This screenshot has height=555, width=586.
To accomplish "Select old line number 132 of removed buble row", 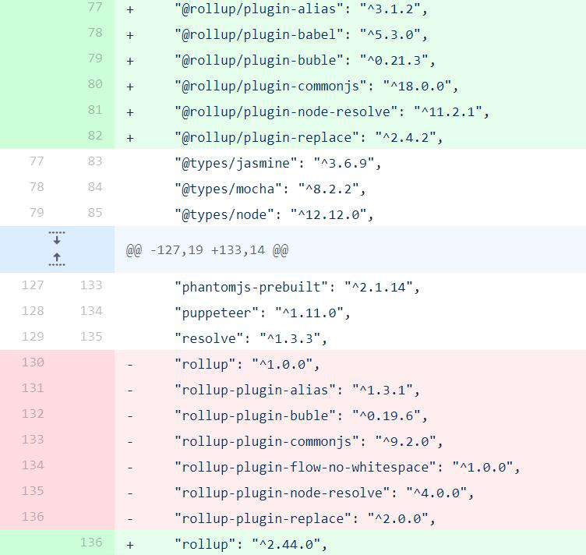I will [33, 414].
